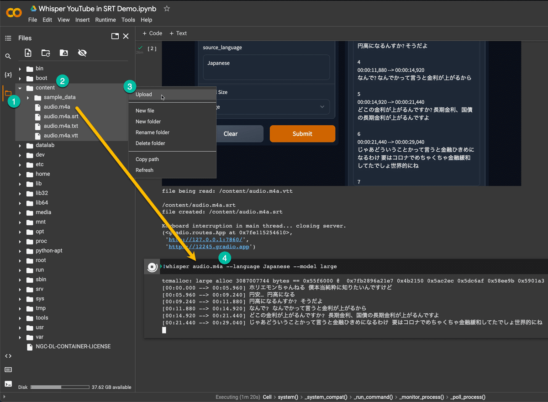Click the upload to session storage icon

[28, 53]
